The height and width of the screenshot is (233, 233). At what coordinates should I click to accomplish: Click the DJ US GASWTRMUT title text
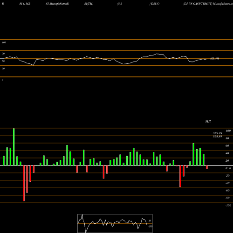[198, 4]
